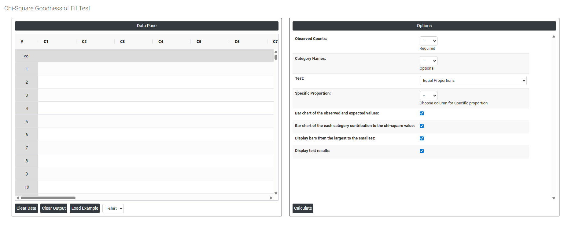Open the Specific Proportion column dropdown

coord(428,96)
